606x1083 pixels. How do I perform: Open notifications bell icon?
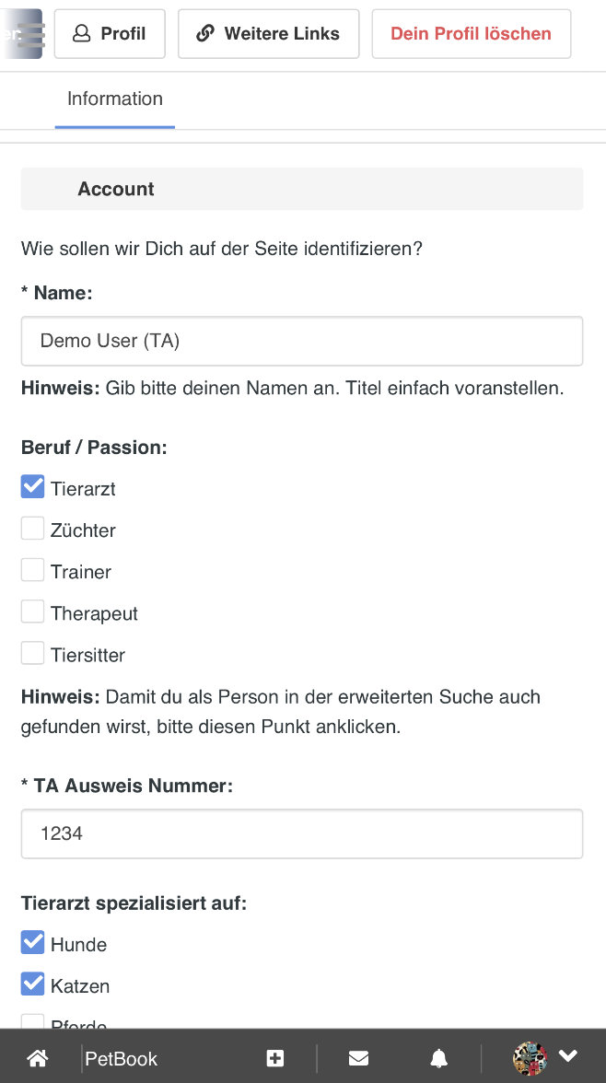[x=438, y=1057]
